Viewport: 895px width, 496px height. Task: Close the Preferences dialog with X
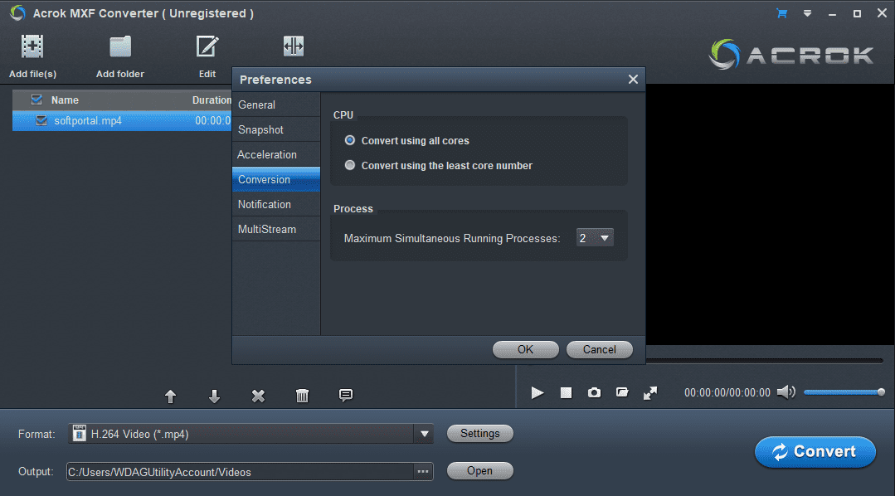(x=633, y=80)
